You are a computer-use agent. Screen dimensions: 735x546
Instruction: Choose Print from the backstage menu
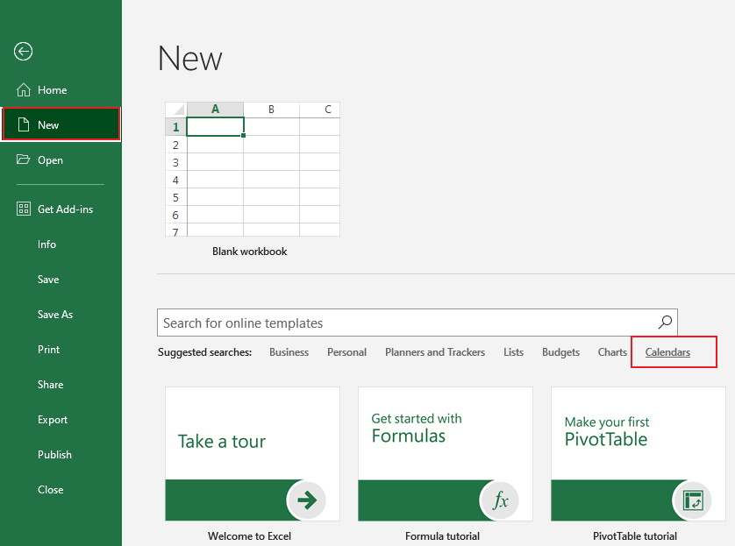48,350
